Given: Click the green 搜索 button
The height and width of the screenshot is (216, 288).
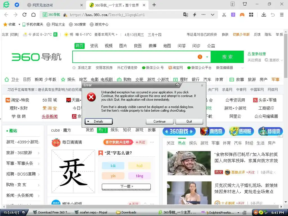Looking at the screenshot, I should (227, 57).
